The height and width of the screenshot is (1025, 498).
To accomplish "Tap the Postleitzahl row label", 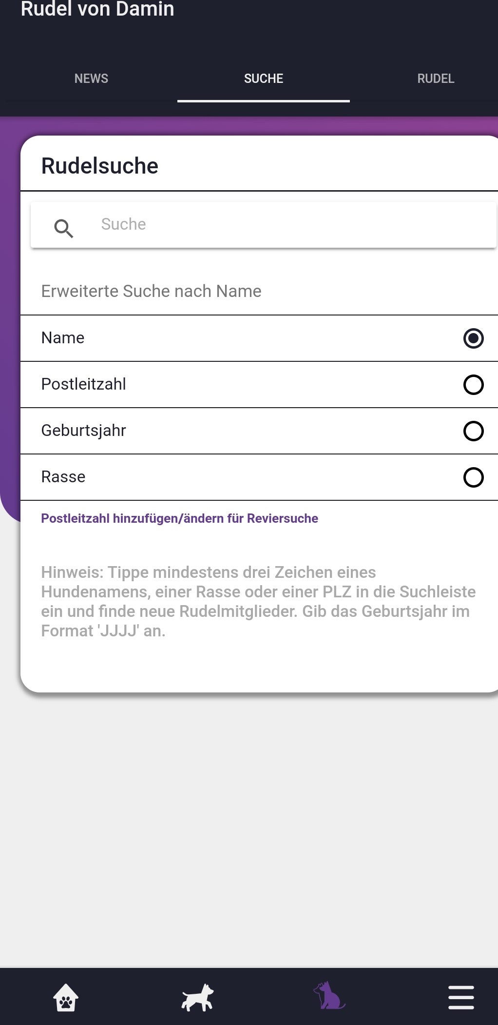I will [84, 384].
